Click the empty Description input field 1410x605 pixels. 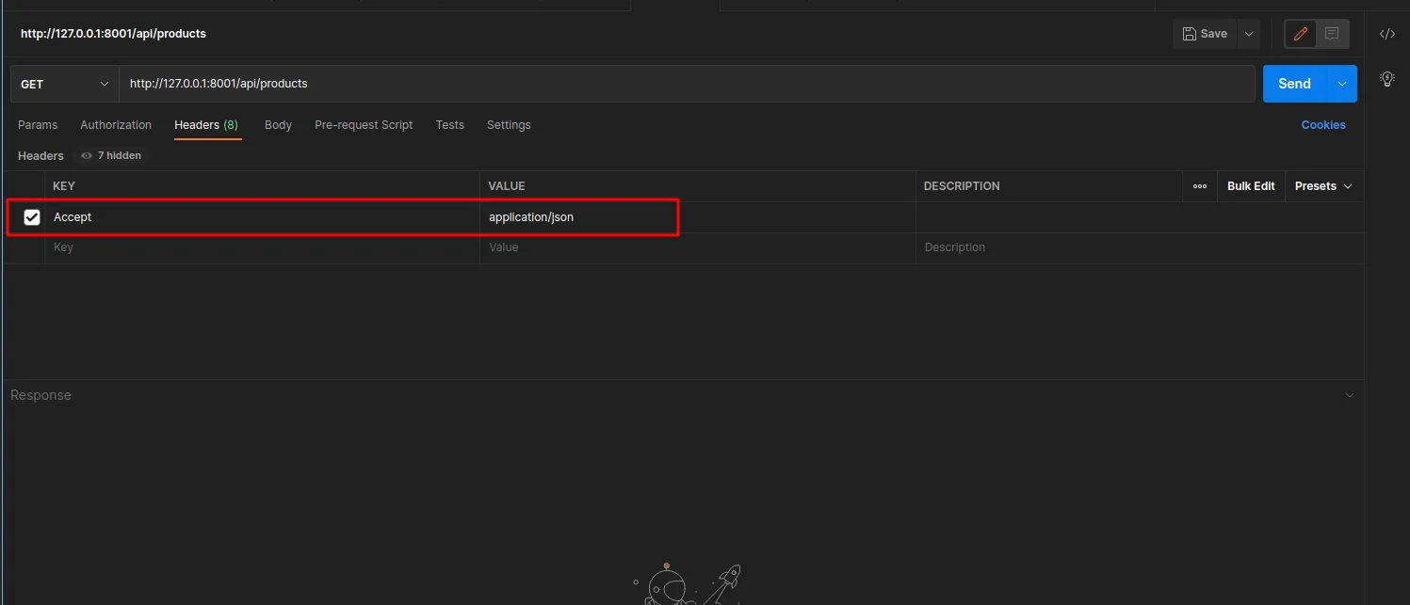click(1140, 247)
